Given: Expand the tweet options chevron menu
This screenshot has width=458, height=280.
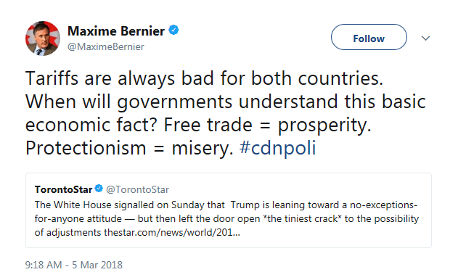Looking at the screenshot, I should coord(425,38).
